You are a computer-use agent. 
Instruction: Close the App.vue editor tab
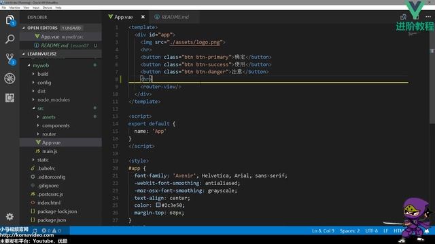(143, 17)
